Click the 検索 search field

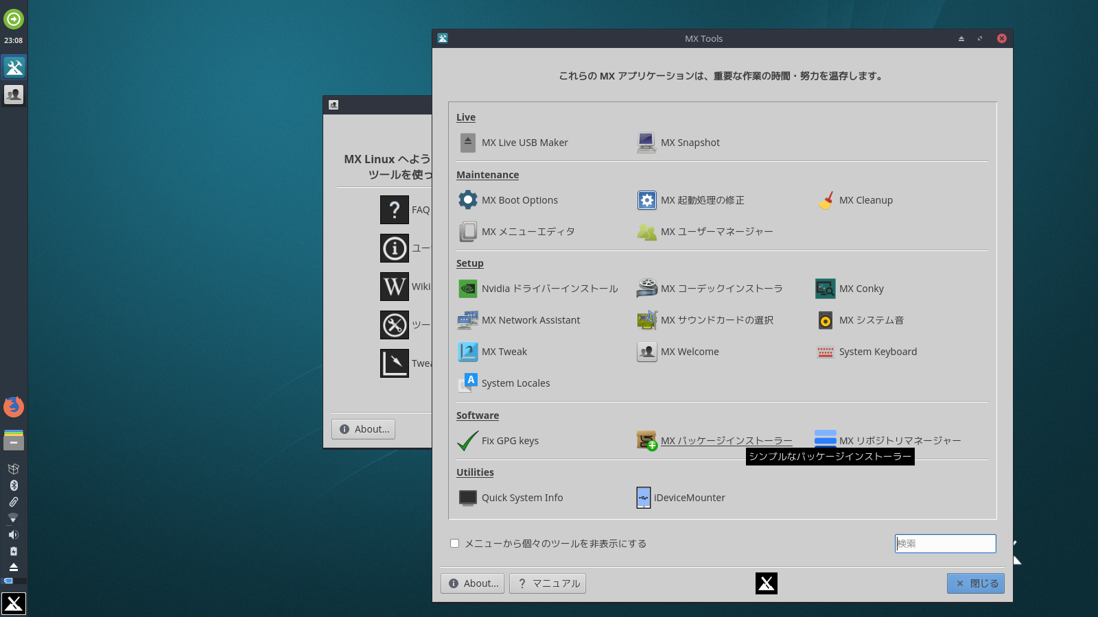coord(946,544)
